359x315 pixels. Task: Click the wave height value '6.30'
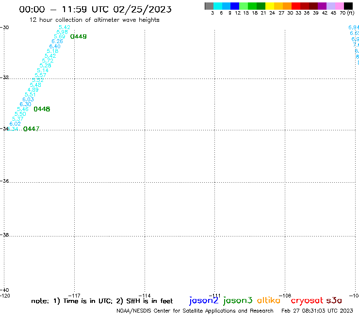[x=25, y=104]
